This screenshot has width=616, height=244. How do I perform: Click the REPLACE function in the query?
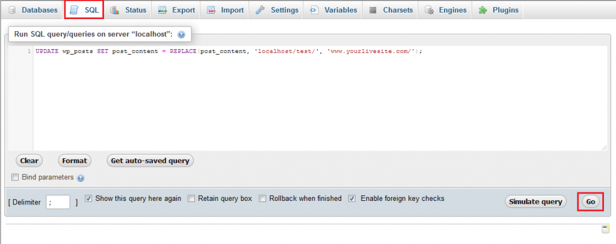(x=183, y=52)
